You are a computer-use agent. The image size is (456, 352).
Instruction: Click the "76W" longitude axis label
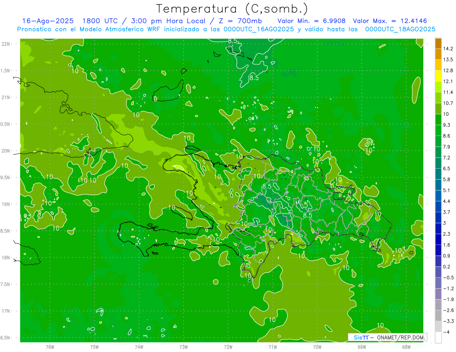pyautogui.click(x=50, y=347)
